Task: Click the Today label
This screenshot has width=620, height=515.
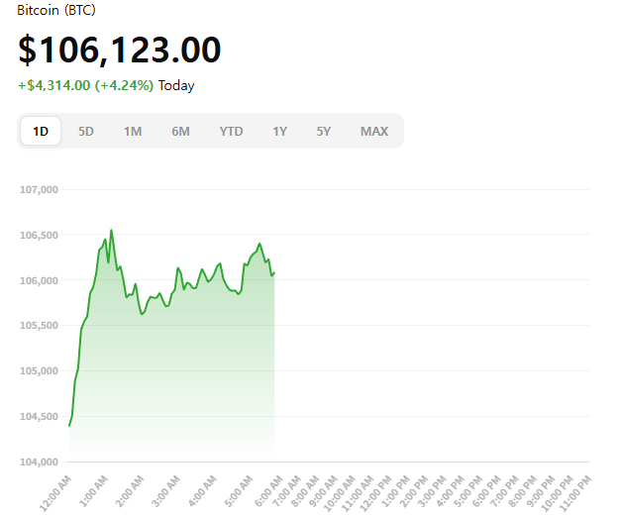Action: pos(176,85)
